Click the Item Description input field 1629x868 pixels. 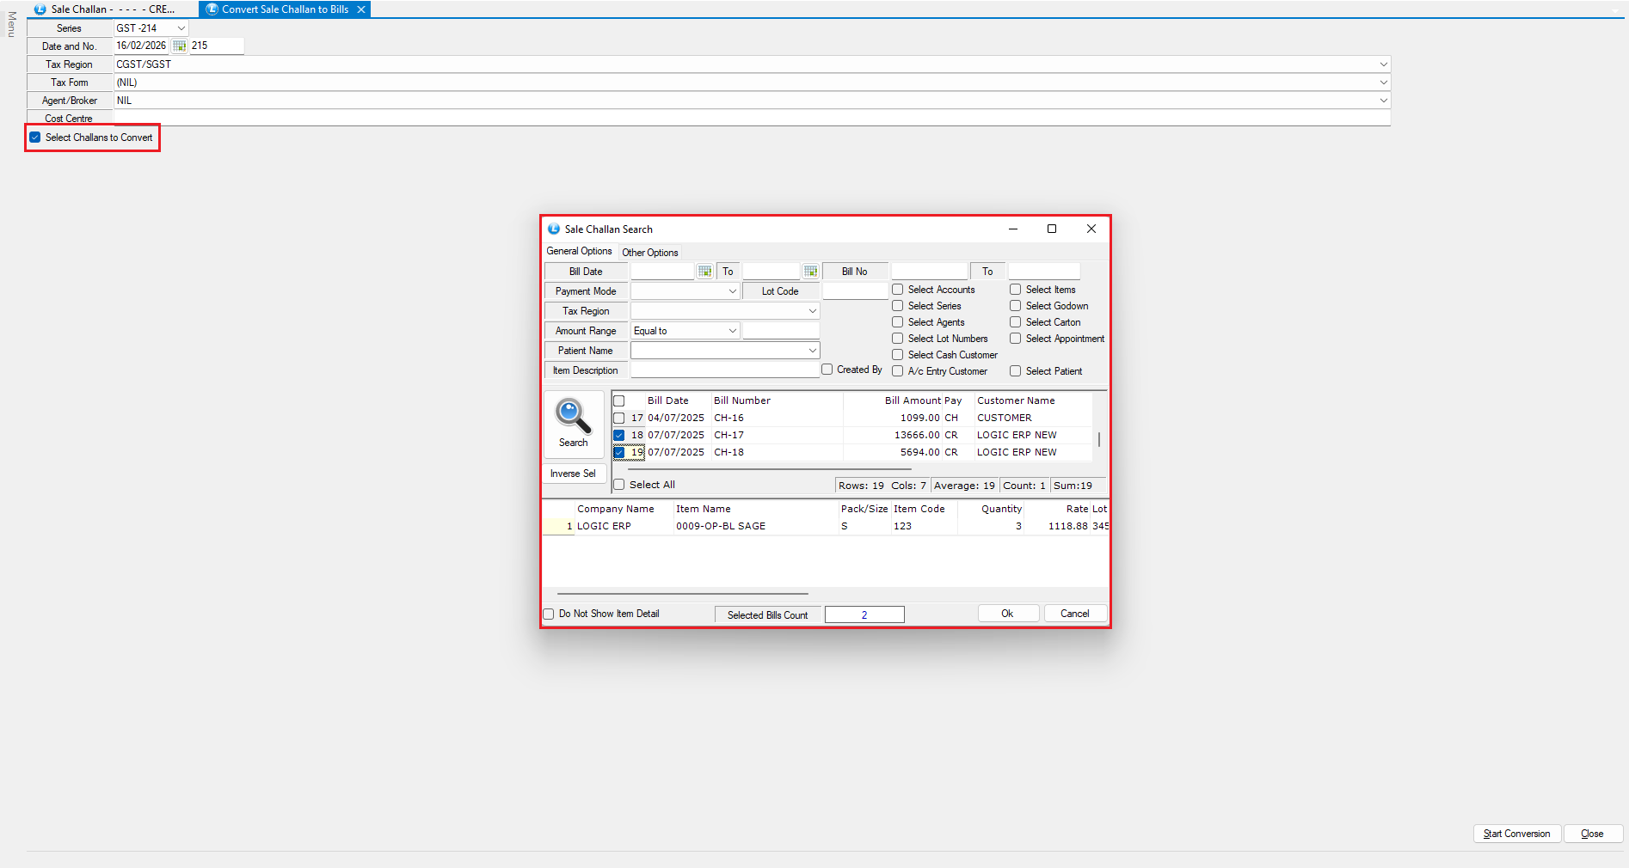click(724, 370)
